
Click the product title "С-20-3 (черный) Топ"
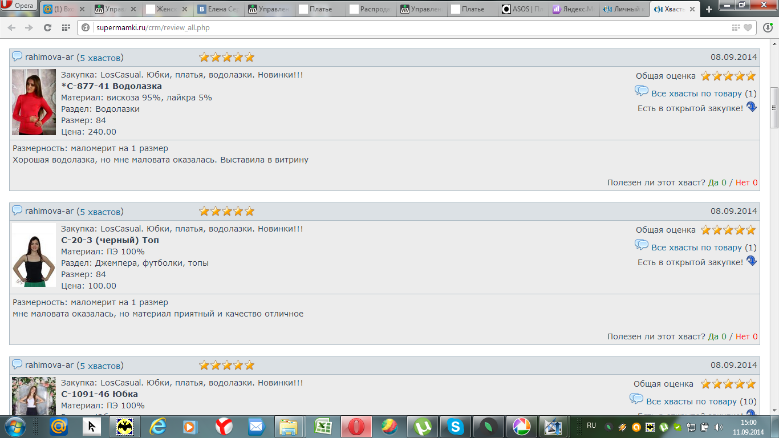point(110,240)
